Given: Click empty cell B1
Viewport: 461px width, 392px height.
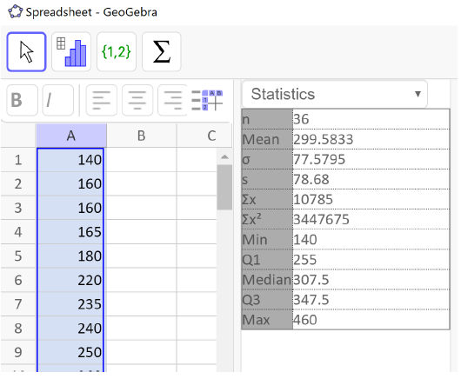Looking at the screenshot, I should pos(142,160).
